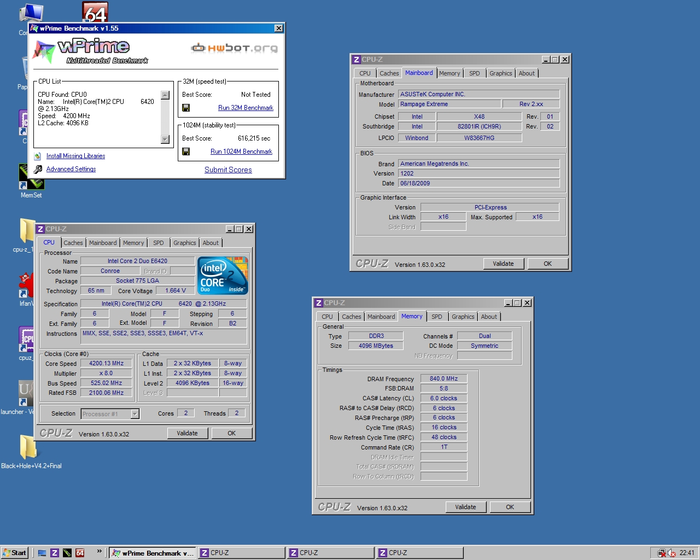The width and height of the screenshot is (700, 560).
Task: Open Advanced Settings link
Action: [71, 169]
